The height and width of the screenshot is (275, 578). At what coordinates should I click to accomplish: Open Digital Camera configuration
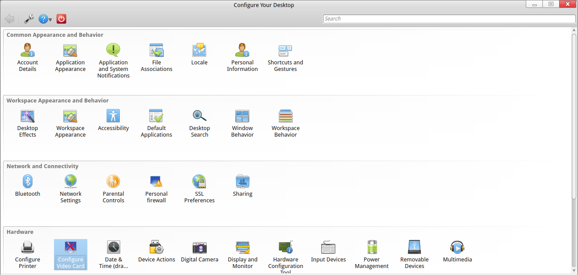200,251
